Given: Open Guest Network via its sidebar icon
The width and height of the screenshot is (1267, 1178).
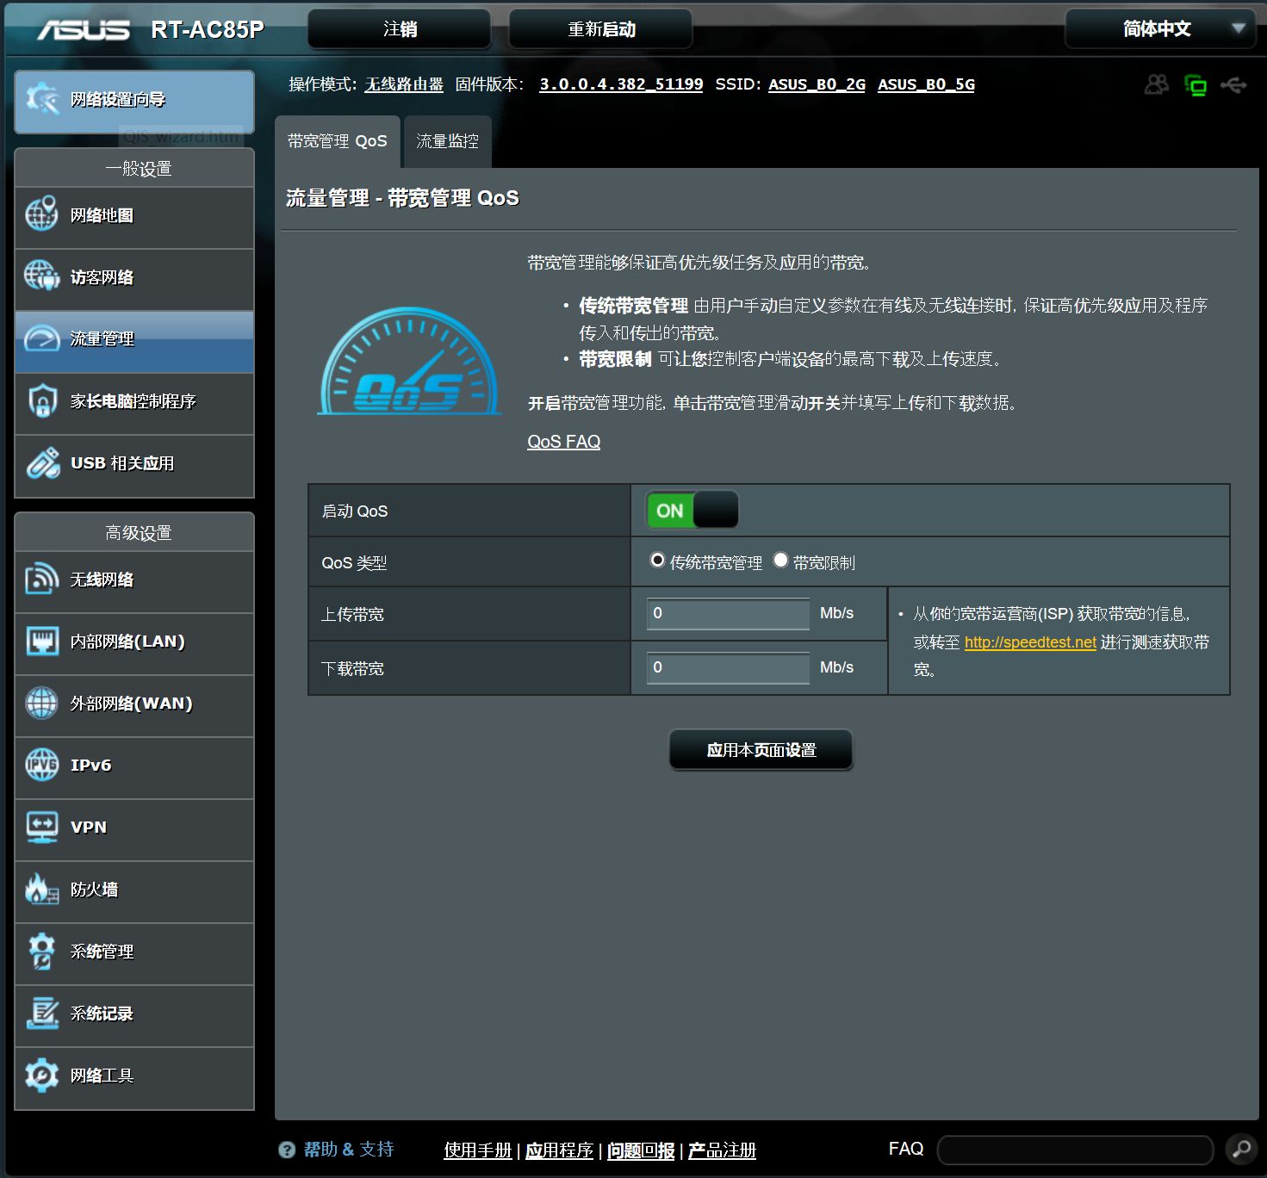Looking at the screenshot, I should [41, 277].
